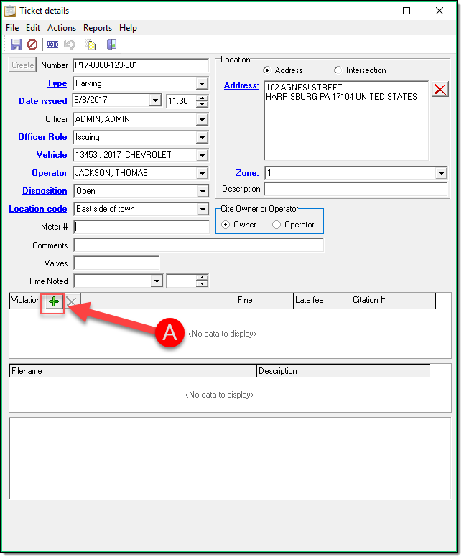Click the gray X delete violation icon
Image resolution: width=464 pixels, height=559 pixels.
pos(71,301)
